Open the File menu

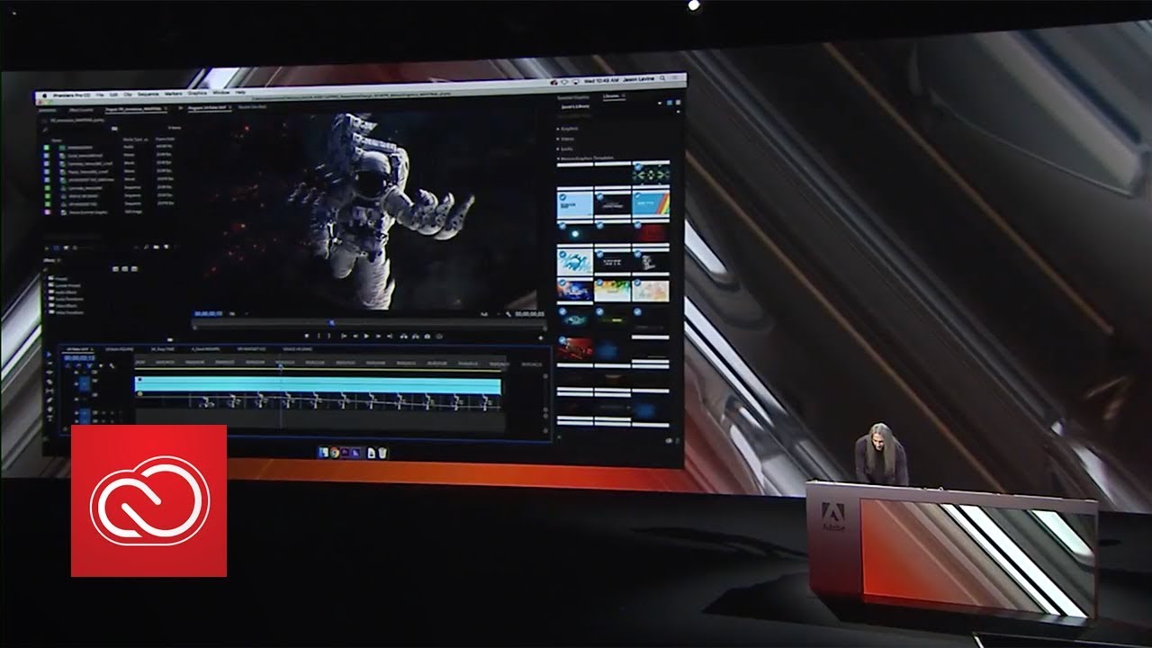point(100,95)
